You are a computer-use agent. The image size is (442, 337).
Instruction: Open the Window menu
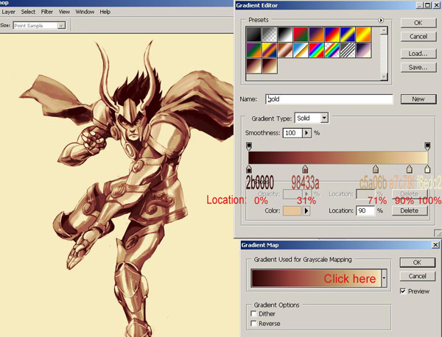tap(85, 12)
